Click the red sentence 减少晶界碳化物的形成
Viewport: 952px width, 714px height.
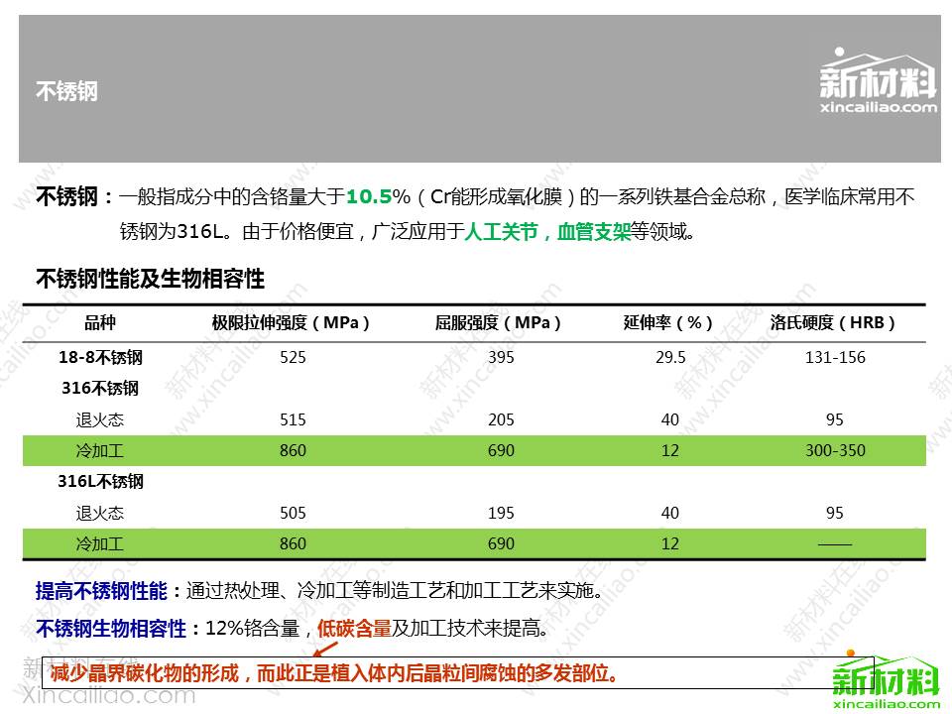tap(146, 673)
